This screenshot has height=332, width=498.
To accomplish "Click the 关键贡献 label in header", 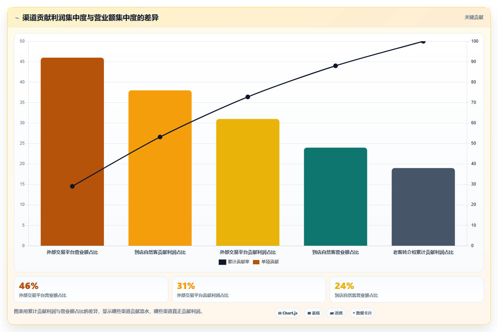I will tap(474, 17).
